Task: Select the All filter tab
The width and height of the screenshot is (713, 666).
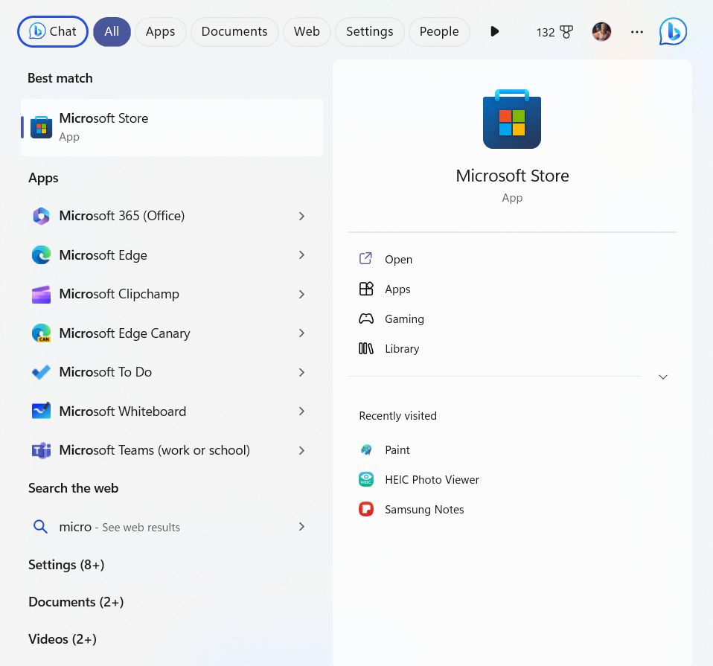Action: [x=112, y=31]
